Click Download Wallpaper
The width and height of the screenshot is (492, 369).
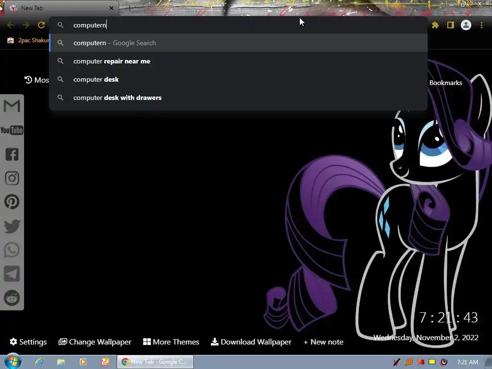(x=251, y=342)
